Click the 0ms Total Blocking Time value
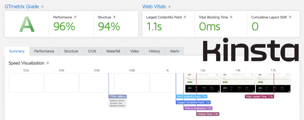The height and width of the screenshot is (120, 304). pyautogui.click(x=210, y=27)
